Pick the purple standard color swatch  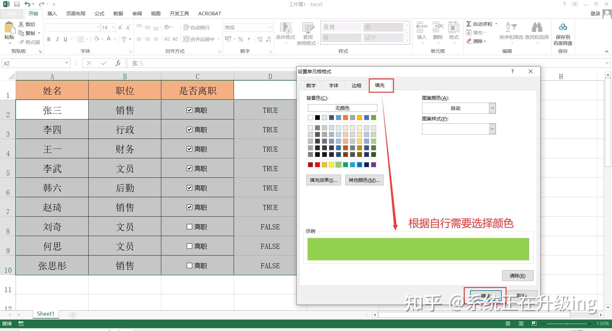(374, 165)
